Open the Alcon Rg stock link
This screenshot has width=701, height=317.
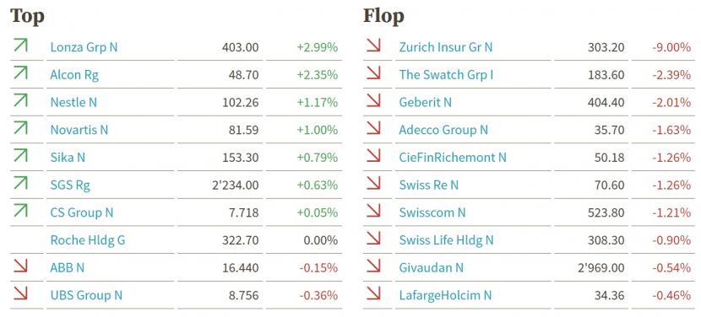[74, 75]
